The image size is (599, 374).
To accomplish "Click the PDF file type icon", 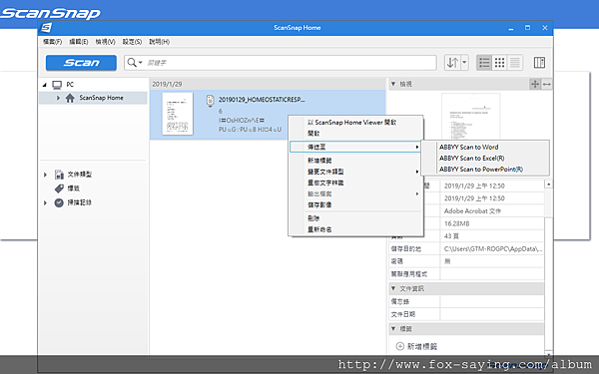I will [x=210, y=101].
